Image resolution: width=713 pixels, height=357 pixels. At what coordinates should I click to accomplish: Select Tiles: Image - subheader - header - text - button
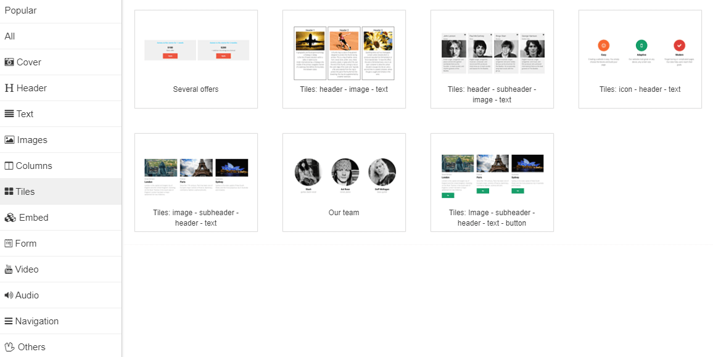pyautogui.click(x=492, y=183)
